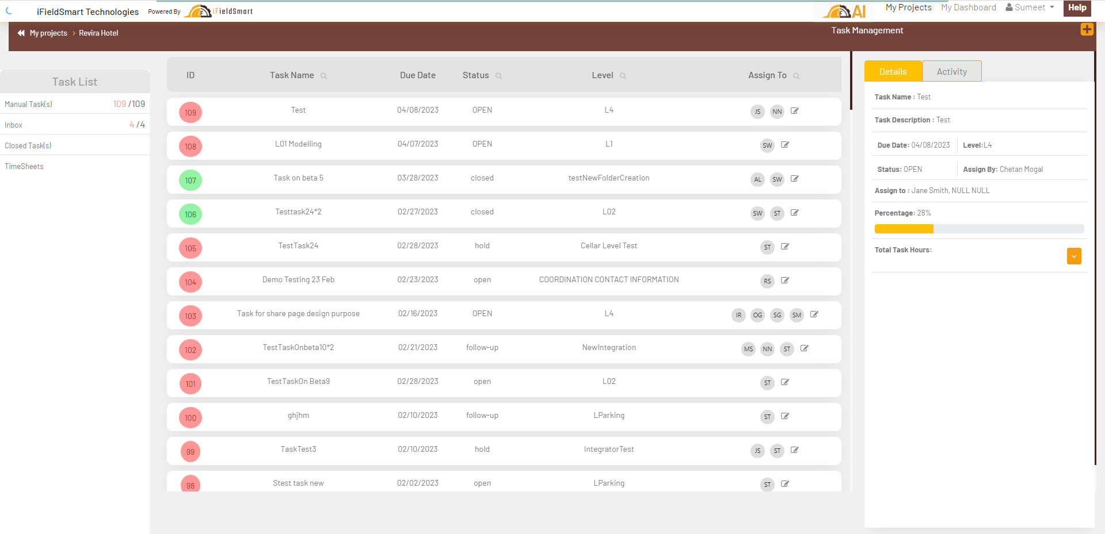Click AL avatar on Task on beta 5 row
The width and height of the screenshot is (1105, 534).
point(757,179)
